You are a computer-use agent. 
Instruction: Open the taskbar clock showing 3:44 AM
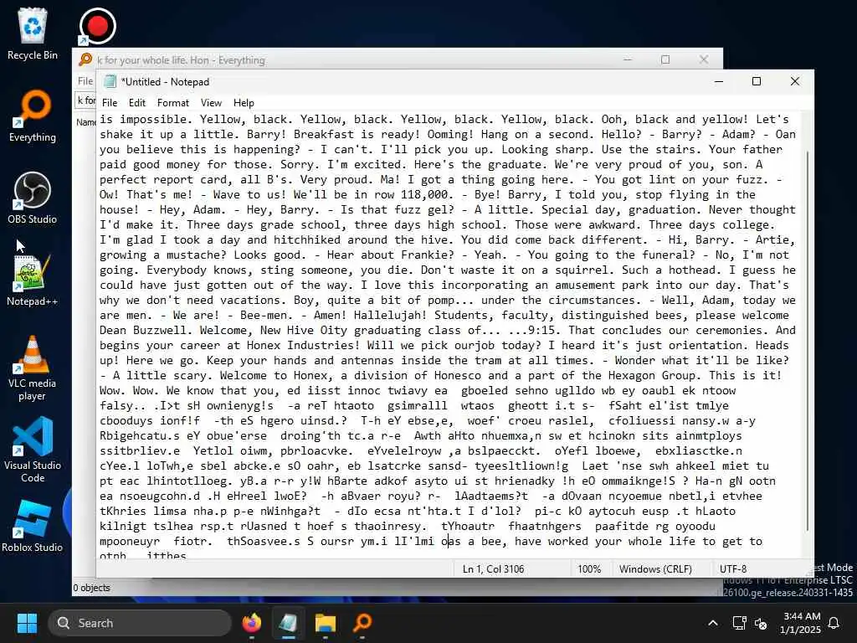coord(800,623)
